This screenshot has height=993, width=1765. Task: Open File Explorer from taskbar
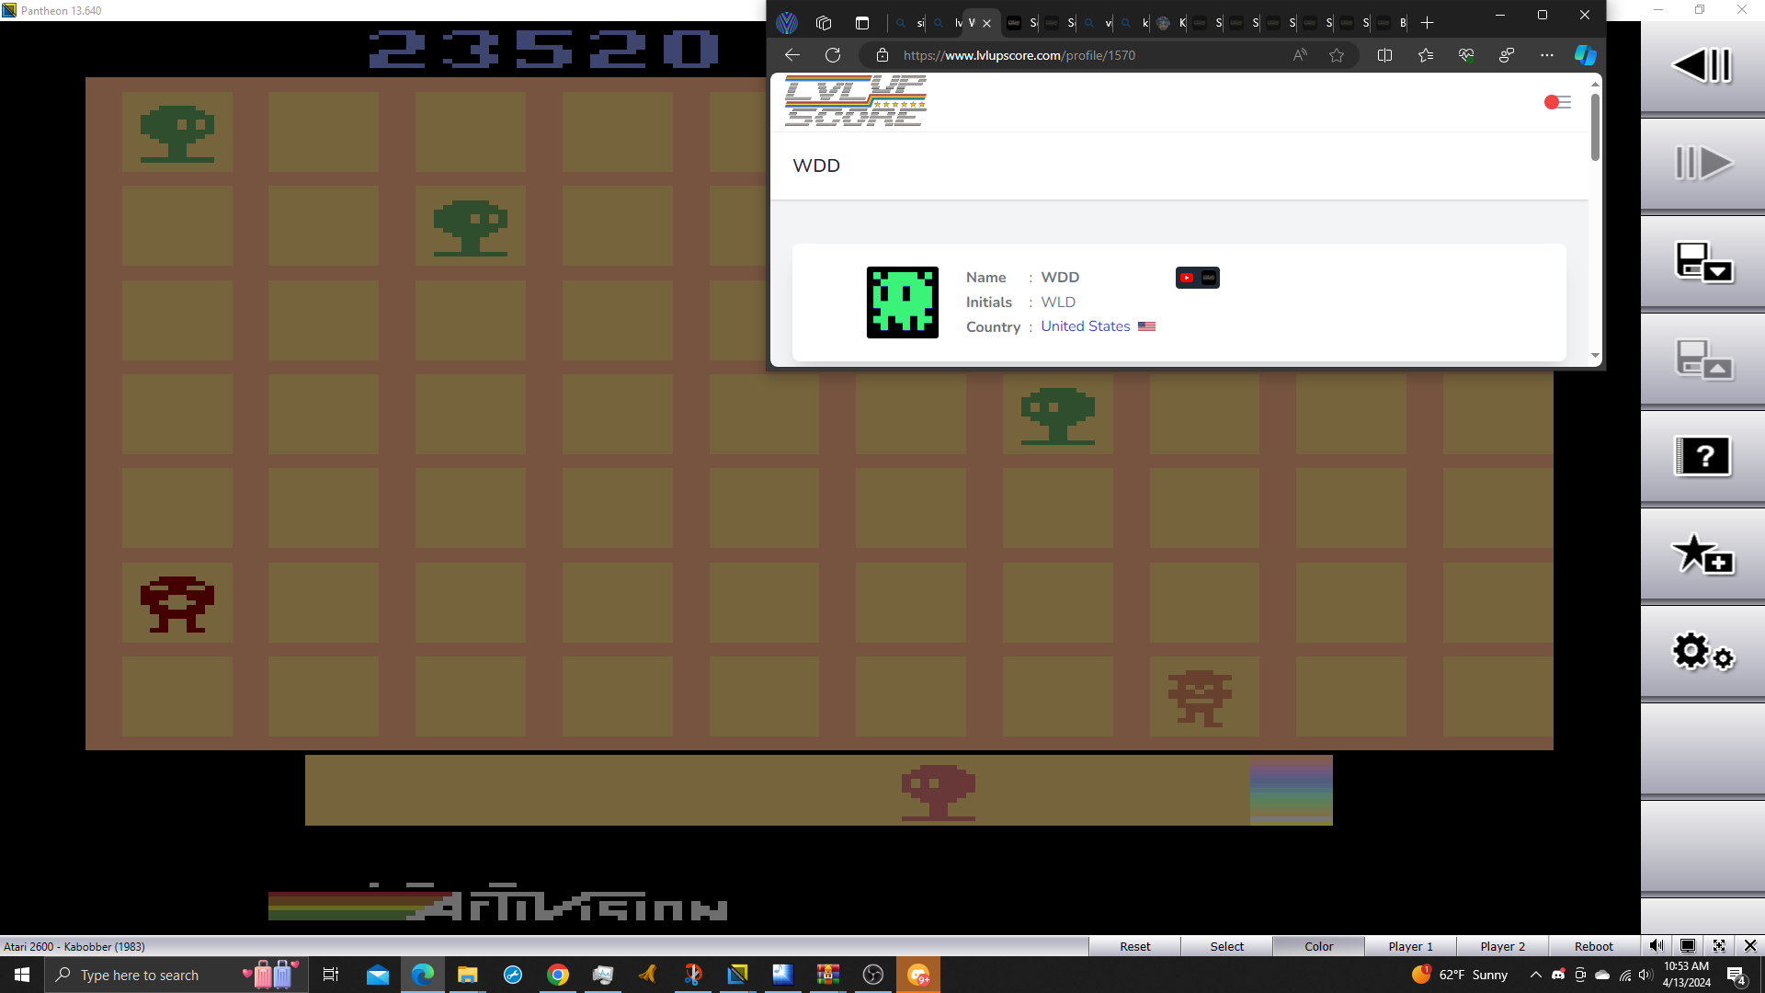(x=468, y=975)
